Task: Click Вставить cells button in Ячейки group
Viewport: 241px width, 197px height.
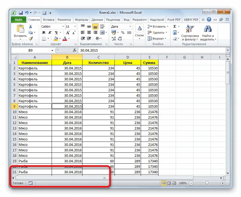Action: (158, 27)
